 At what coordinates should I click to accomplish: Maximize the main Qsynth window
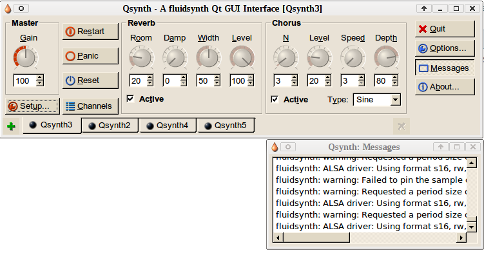coord(456,8)
